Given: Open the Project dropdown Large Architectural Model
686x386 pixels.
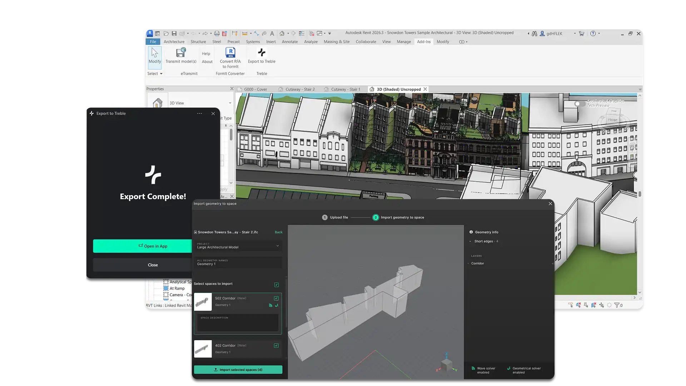Looking at the screenshot, I should point(238,246).
